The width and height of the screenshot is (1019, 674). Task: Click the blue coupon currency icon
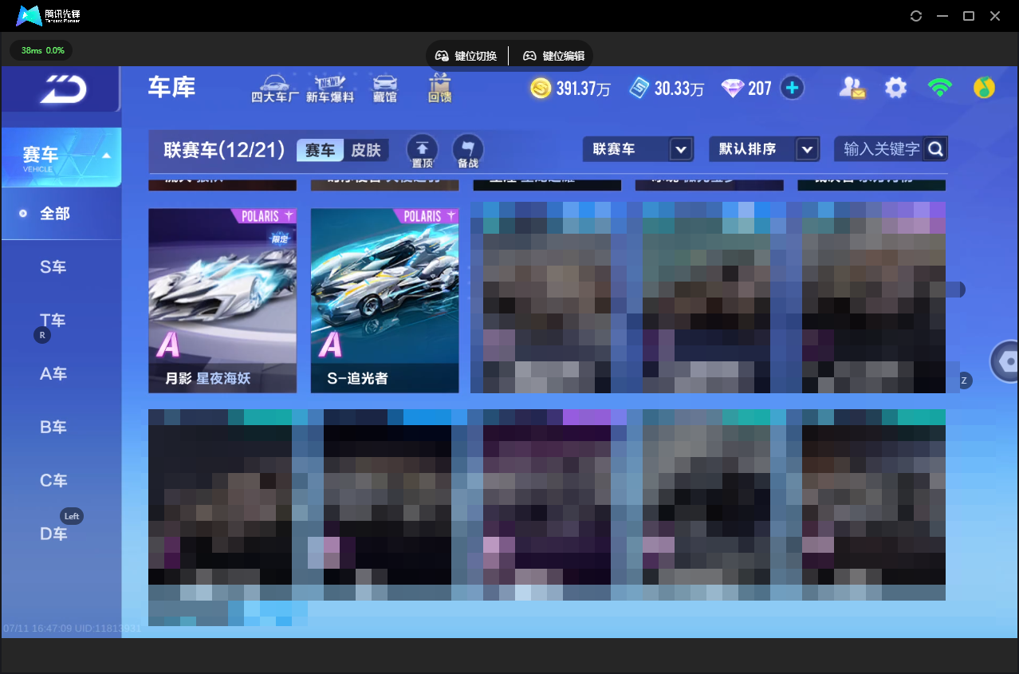point(639,89)
